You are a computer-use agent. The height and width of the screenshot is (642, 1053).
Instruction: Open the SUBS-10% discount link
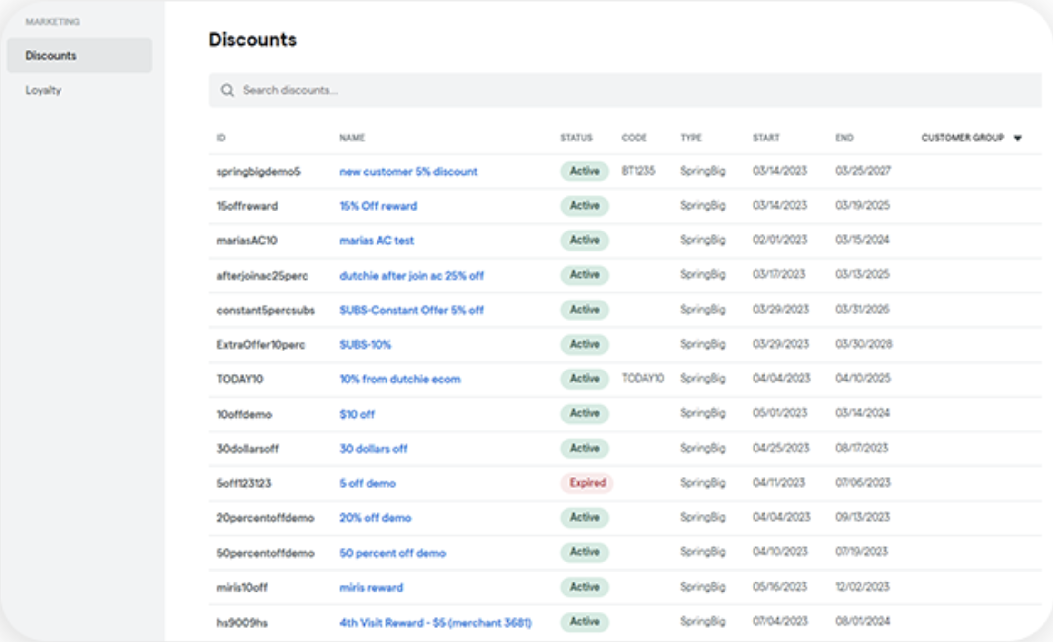(x=365, y=344)
